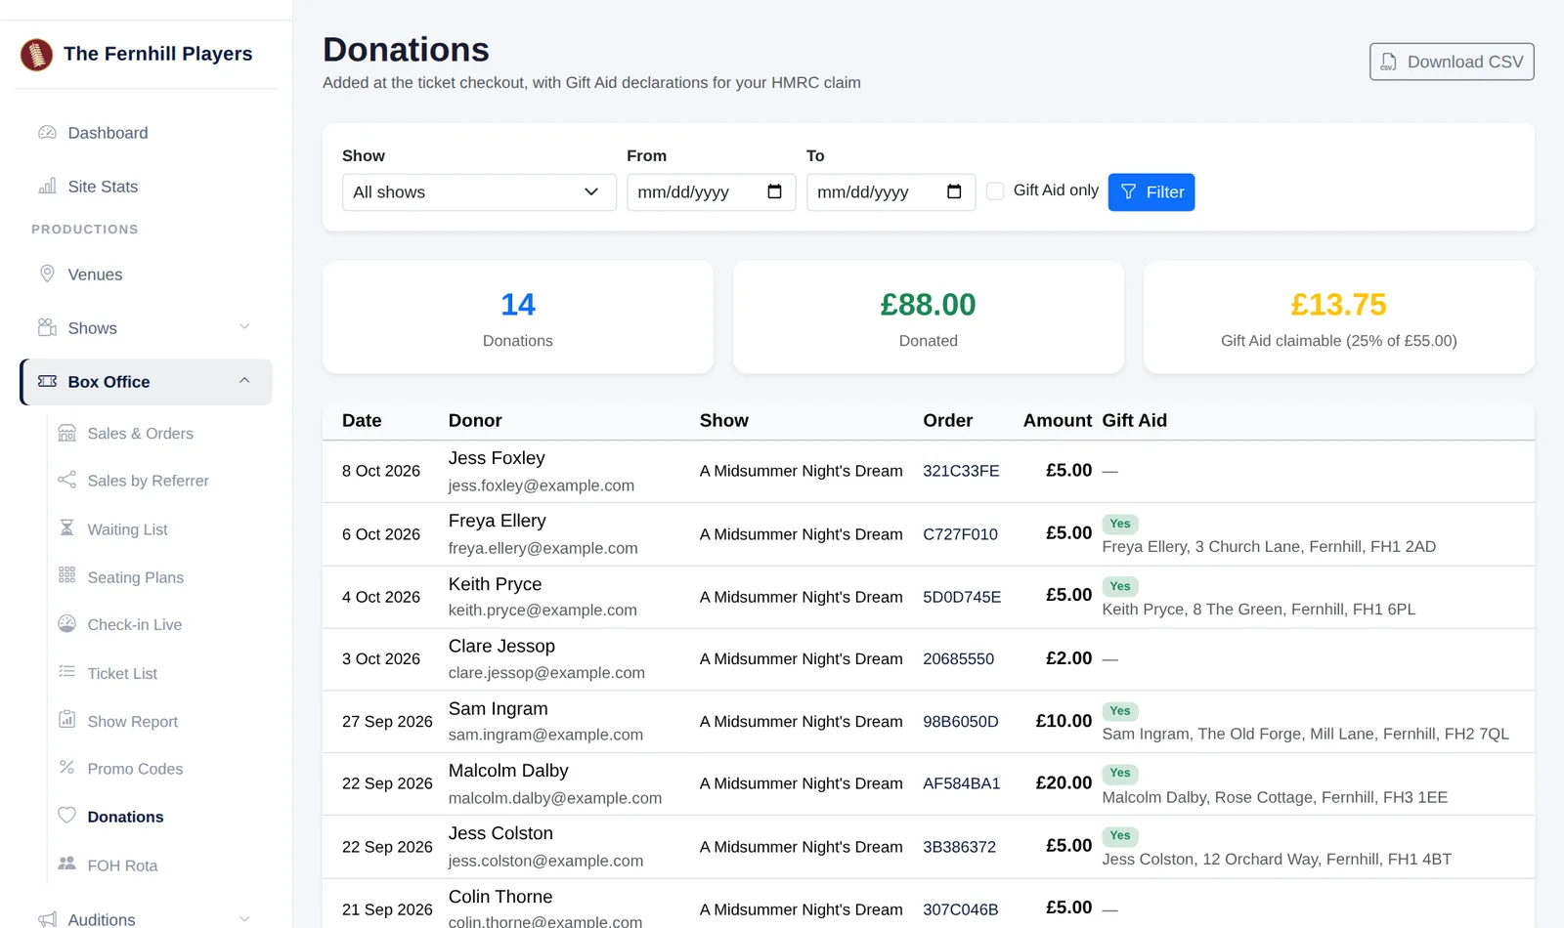Expand the Shows menu chevron
Viewport: 1564px width, 928px height.
click(244, 327)
